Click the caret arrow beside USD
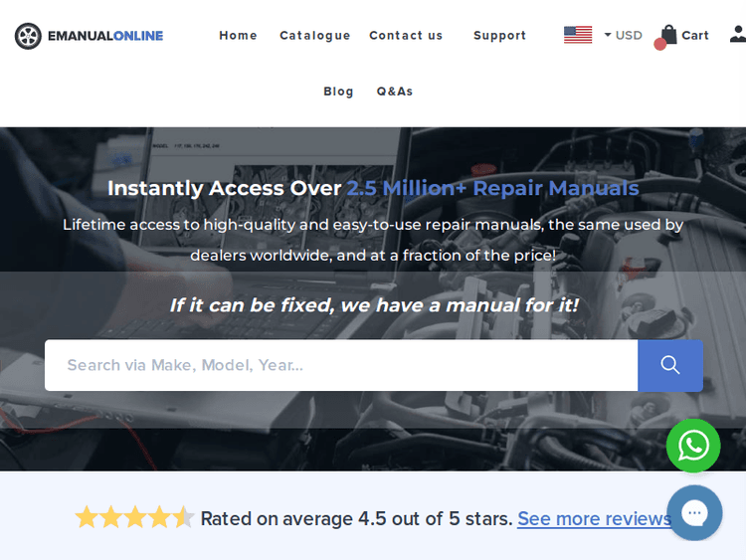This screenshot has width=746, height=560. [608, 35]
